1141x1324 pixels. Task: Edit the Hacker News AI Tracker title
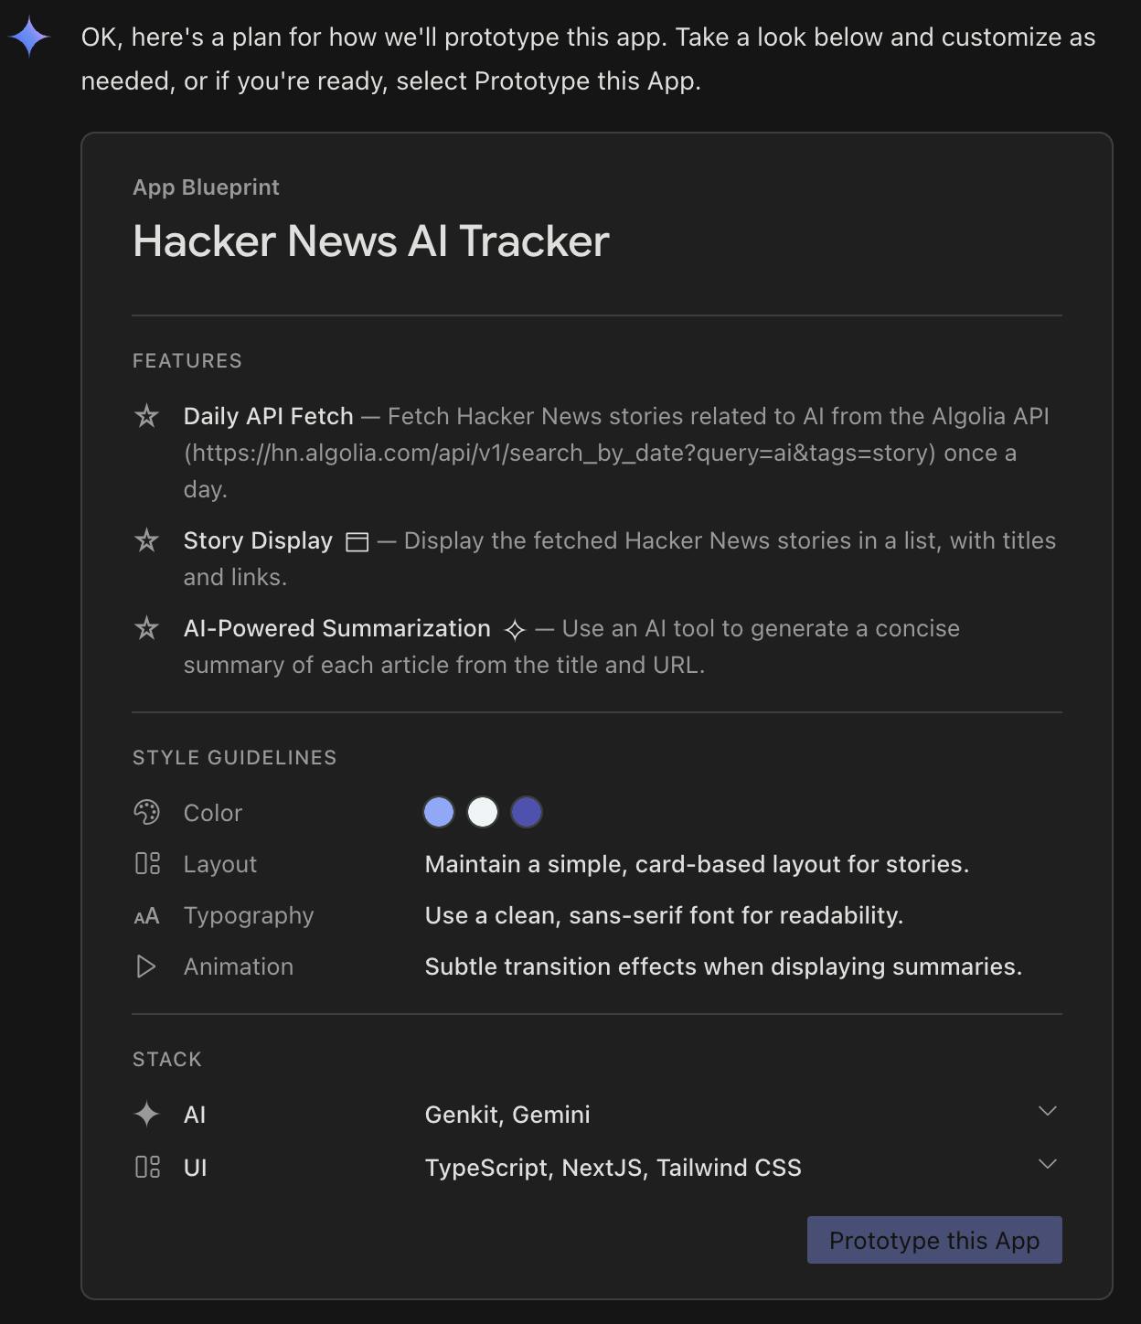(x=370, y=241)
